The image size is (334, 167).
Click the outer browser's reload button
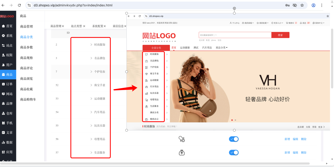19,5
